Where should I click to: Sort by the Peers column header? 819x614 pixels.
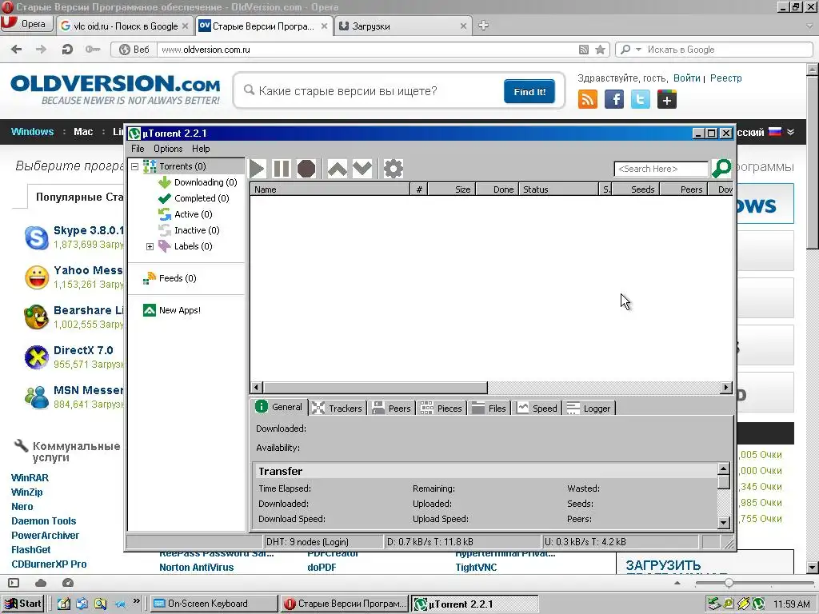[x=684, y=189]
